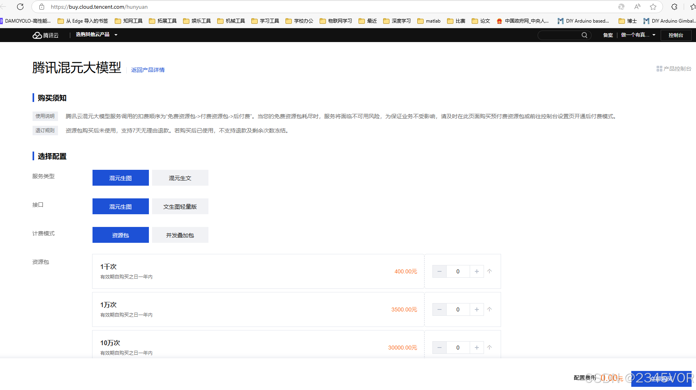Select 文生图轻量版 interface option
Image resolution: width=696 pixels, height=390 pixels.
click(x=180, y=206)
